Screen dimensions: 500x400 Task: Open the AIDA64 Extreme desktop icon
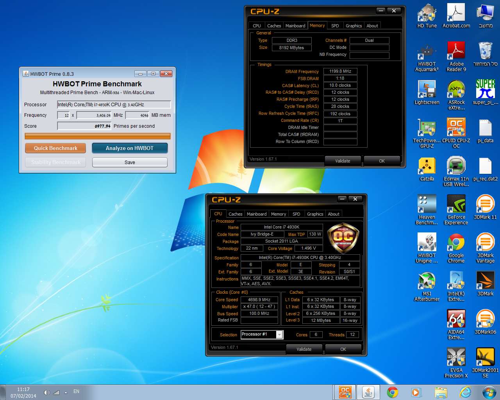[456, 325]
